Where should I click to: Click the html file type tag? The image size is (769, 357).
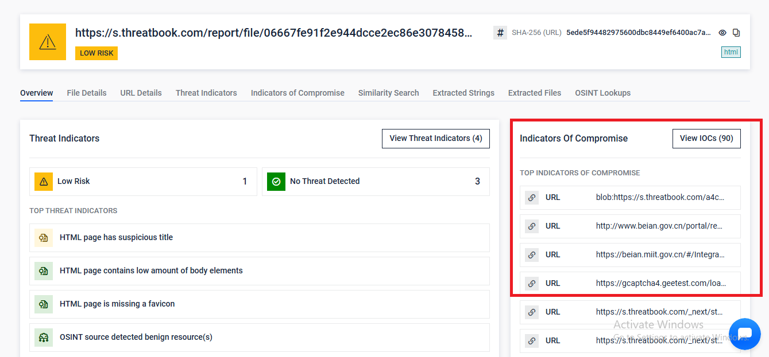(731, 52)
